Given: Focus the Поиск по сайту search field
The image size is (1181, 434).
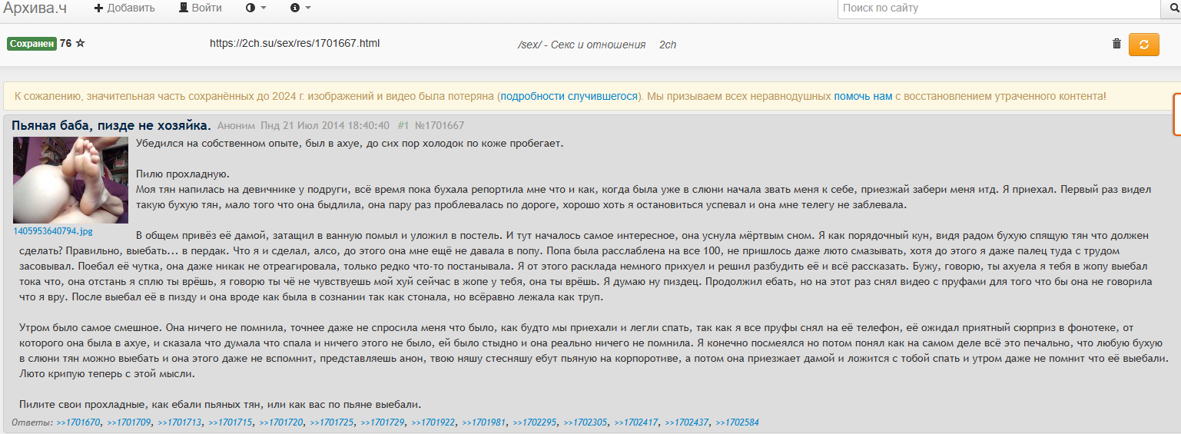Looking at the screenshot, I should 998,8.
